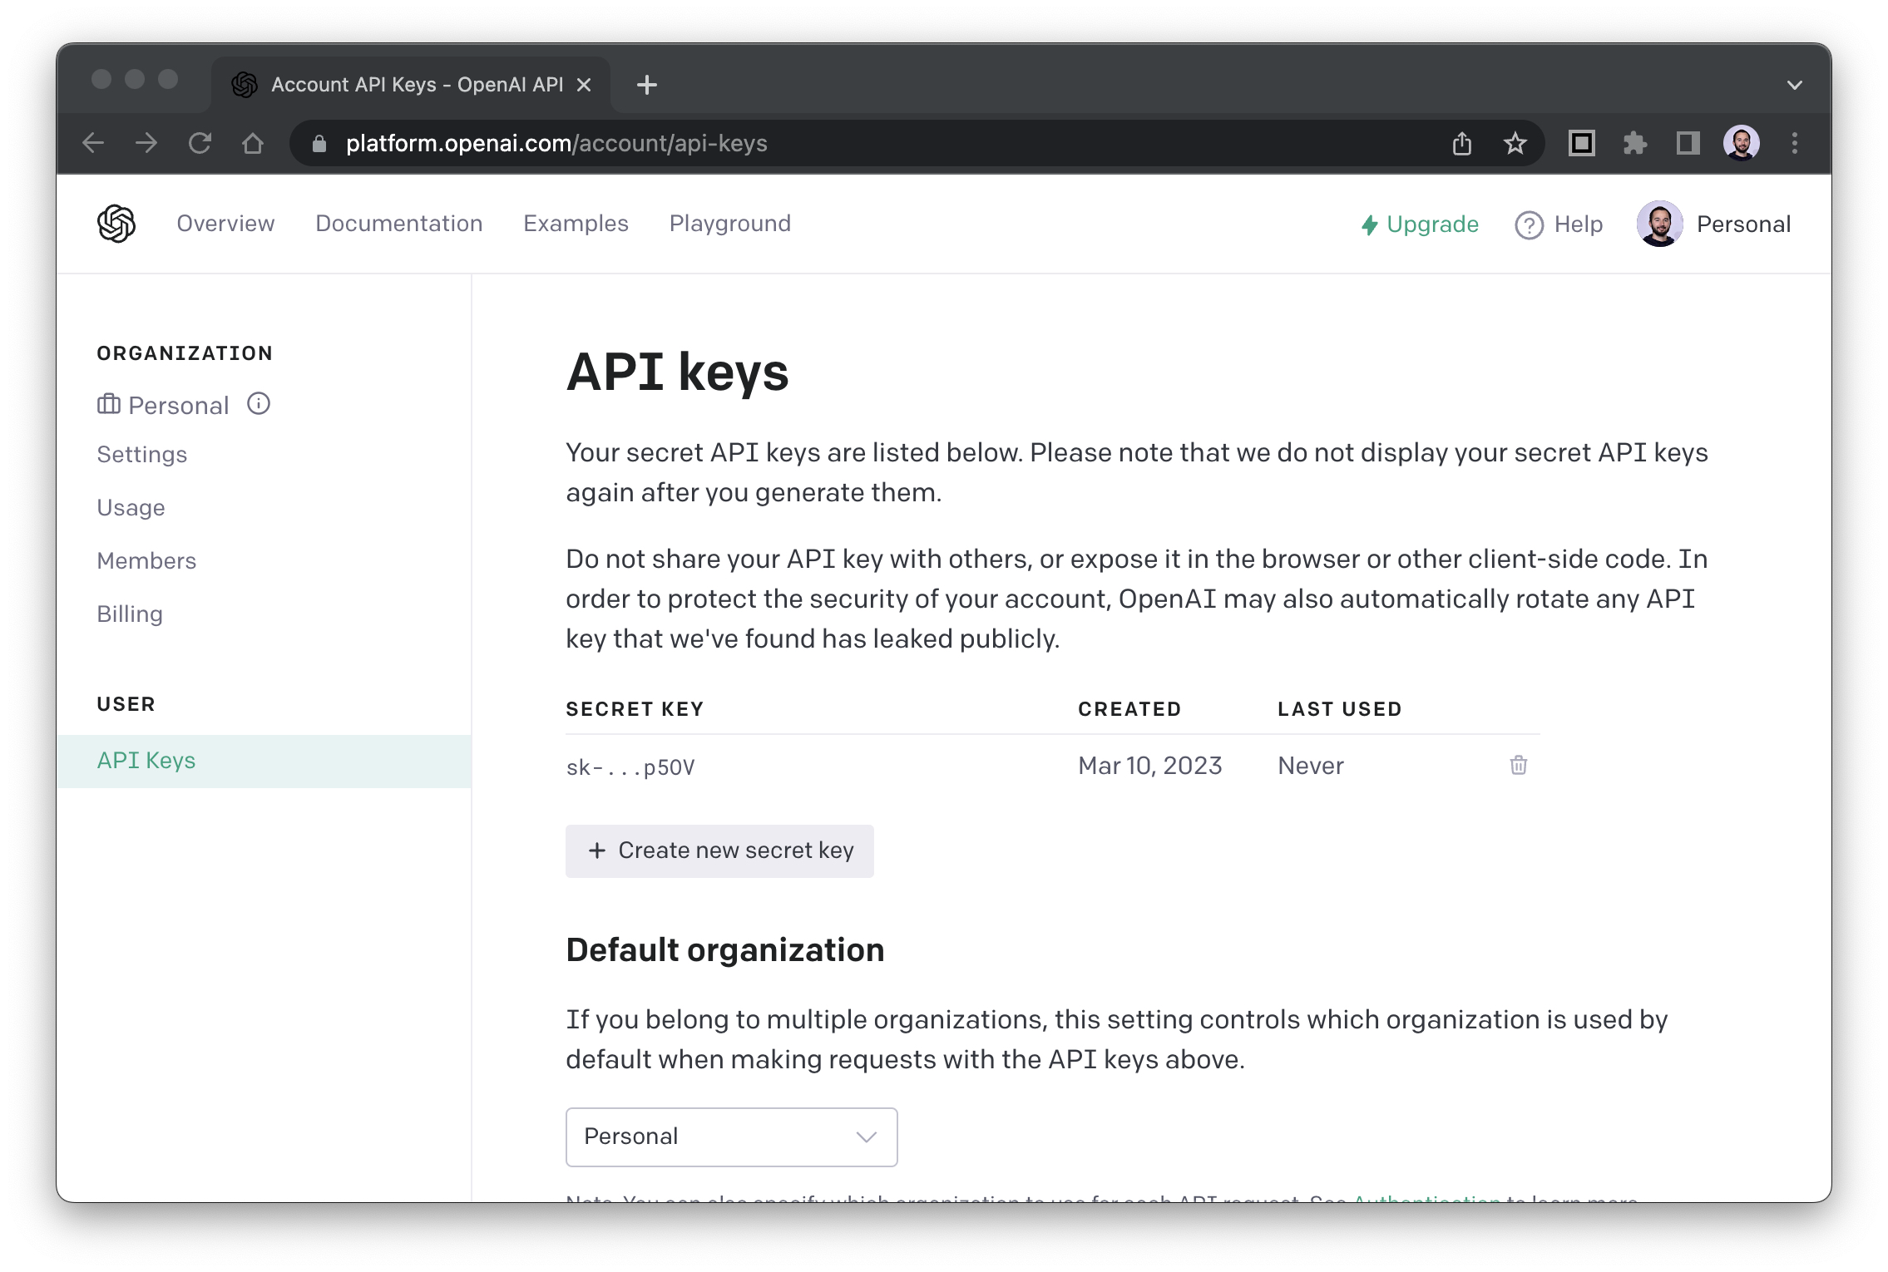Click the Create new secret key button

coord(719,850)
